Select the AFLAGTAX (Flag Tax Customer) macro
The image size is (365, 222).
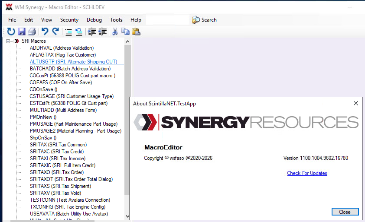pos(63,55)
